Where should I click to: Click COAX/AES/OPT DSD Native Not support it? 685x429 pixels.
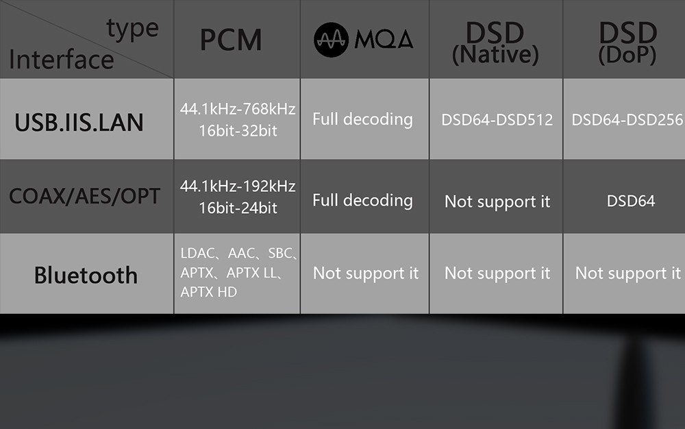pos(497,201)
